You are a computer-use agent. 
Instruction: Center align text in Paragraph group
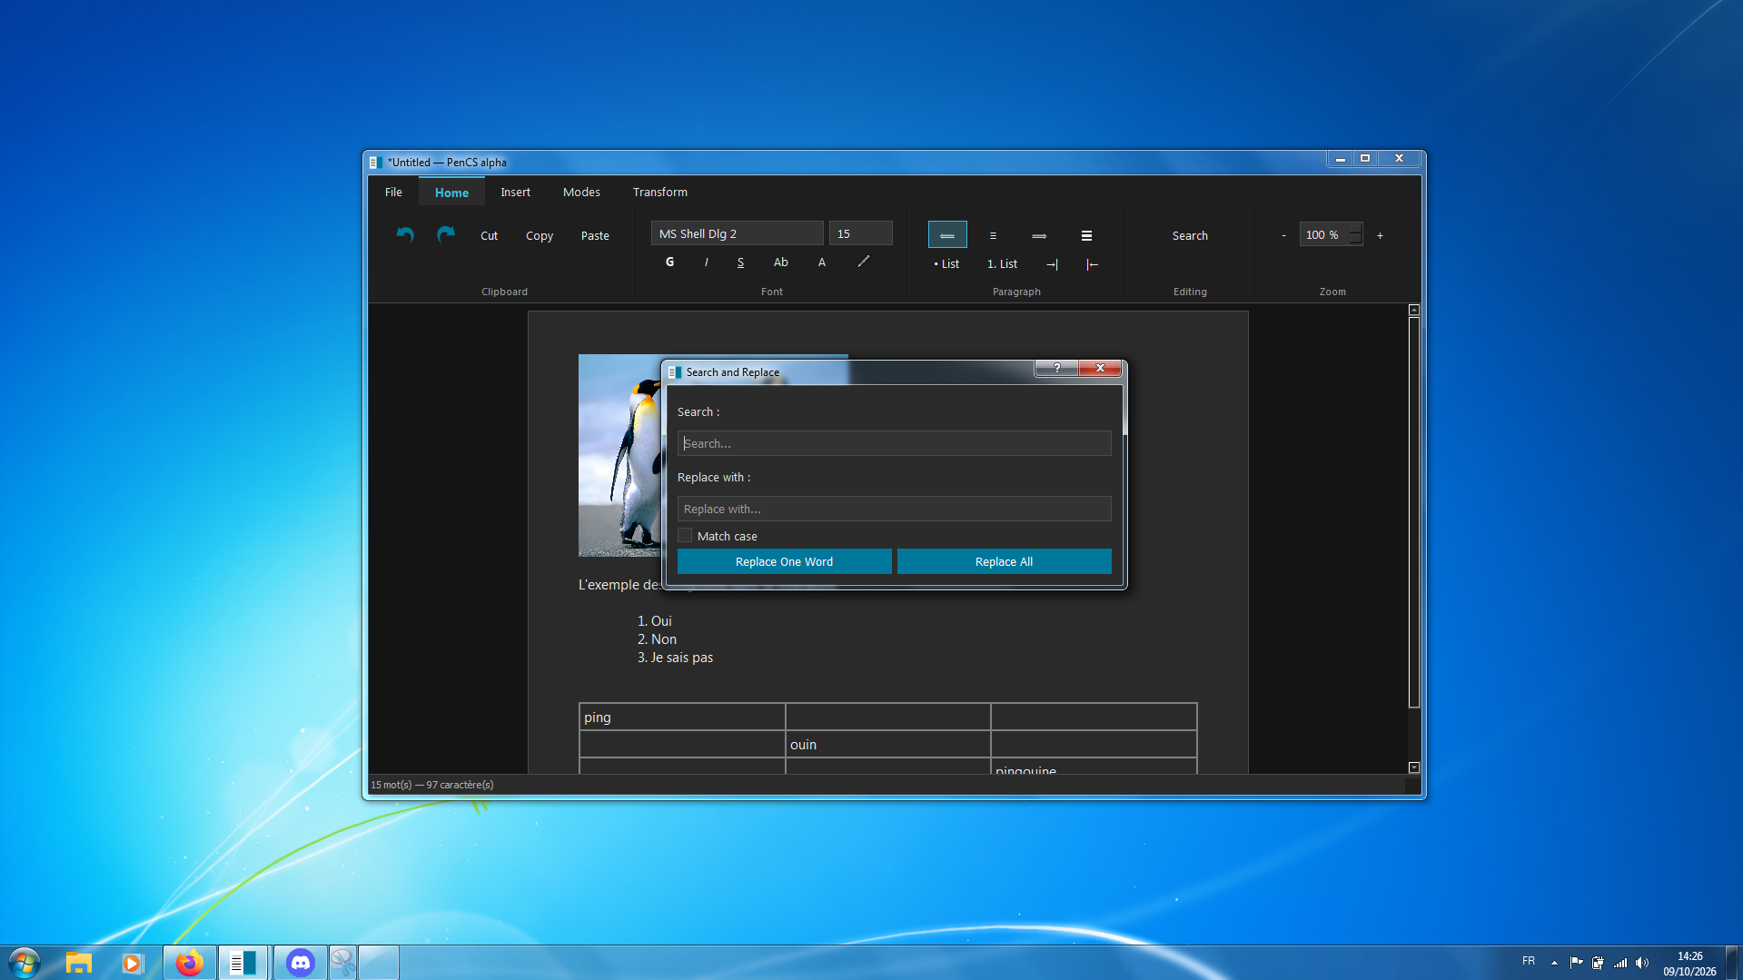click(x=993, y=235)
